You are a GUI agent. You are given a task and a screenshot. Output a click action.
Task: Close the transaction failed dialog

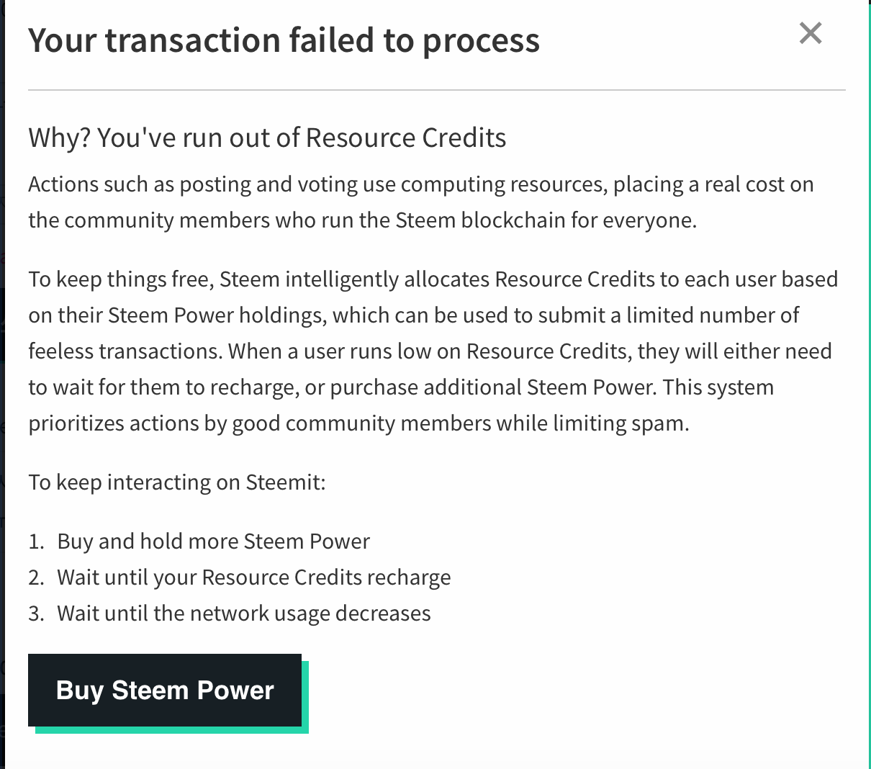click(x=811, y=33)
